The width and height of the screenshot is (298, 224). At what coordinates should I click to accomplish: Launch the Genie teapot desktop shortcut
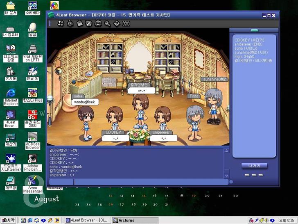point(11,162)
